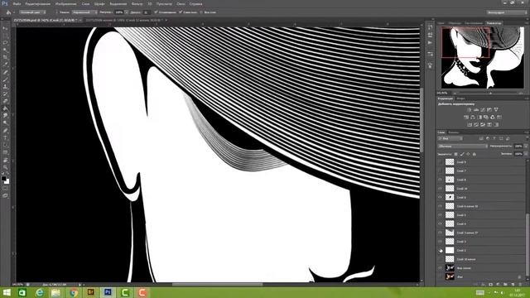
Task: Change screen mode icon in toolbox
Action: [x=5, y=195]
